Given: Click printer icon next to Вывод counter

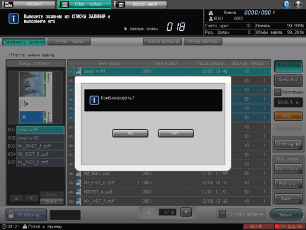Looking at the screenshot, I should pos(211,13).
